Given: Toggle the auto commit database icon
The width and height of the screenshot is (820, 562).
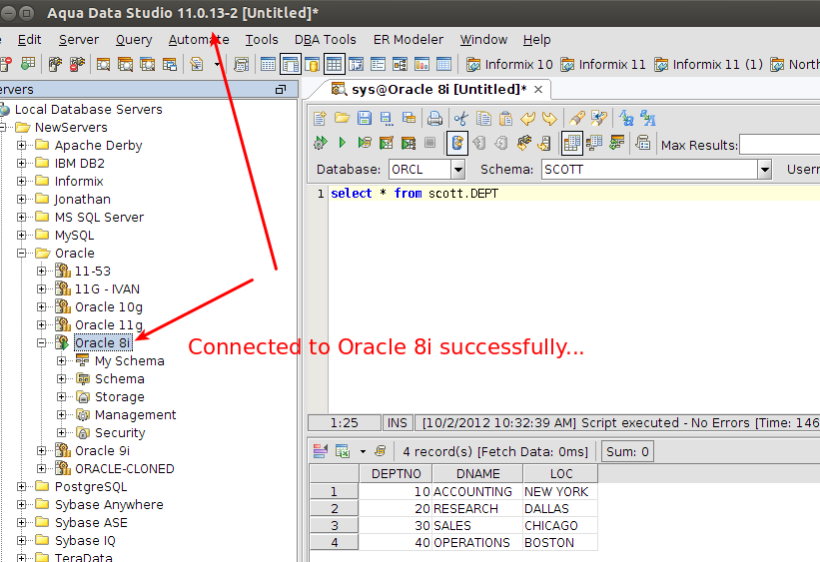Looking at the screenshot, I should [x=457, y=143].
